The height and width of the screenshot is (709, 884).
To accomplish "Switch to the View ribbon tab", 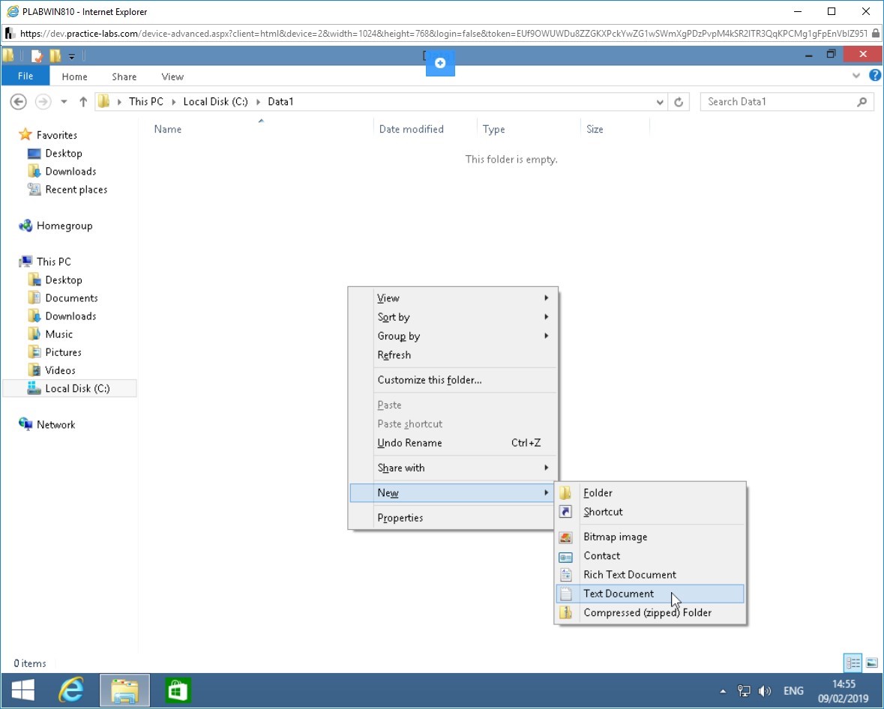I will (x=172, y=76).
